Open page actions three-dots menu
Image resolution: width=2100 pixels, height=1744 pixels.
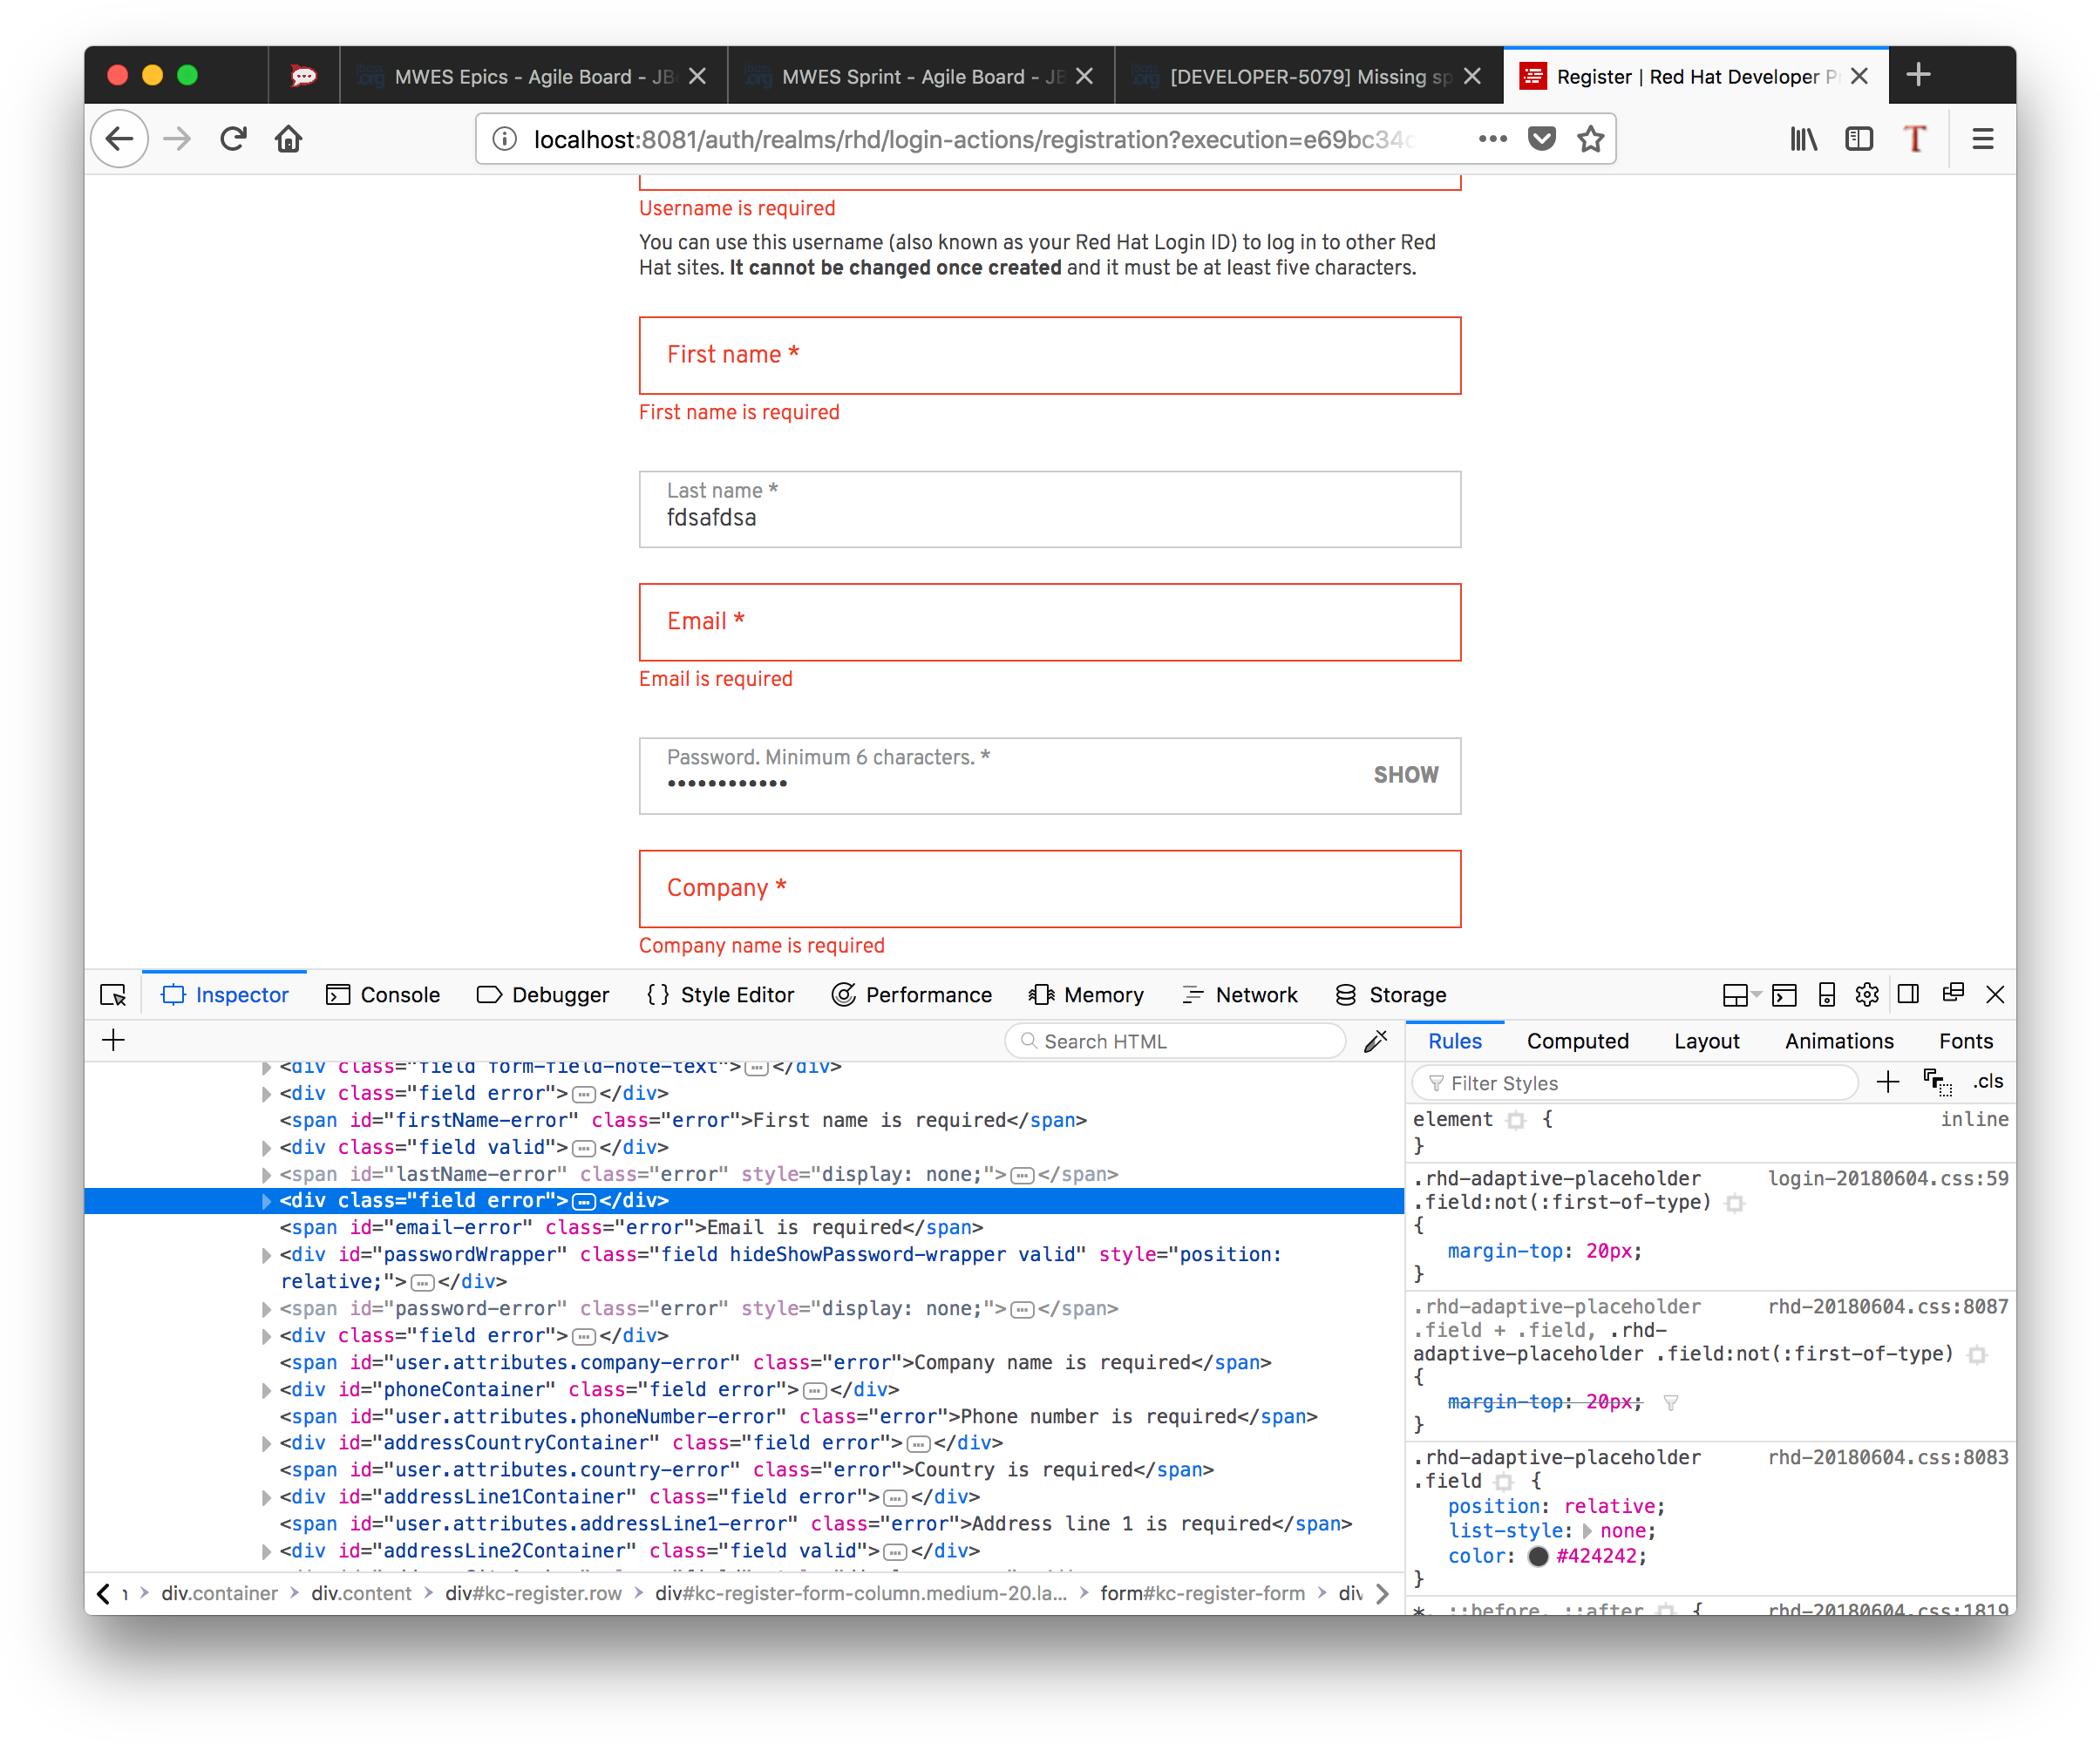tap(1493, 139)
